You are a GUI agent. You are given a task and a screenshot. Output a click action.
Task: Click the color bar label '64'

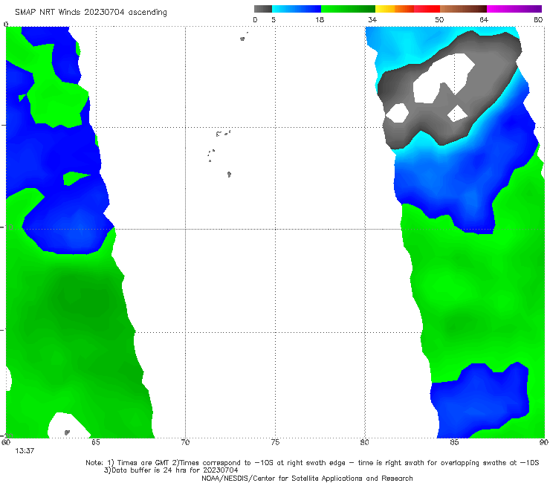[484, 20]
